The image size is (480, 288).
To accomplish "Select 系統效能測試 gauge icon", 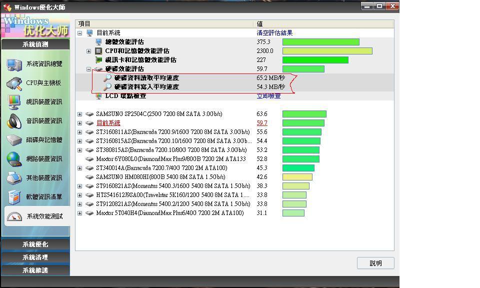I will pyautogui.click(x=14, y=216).
